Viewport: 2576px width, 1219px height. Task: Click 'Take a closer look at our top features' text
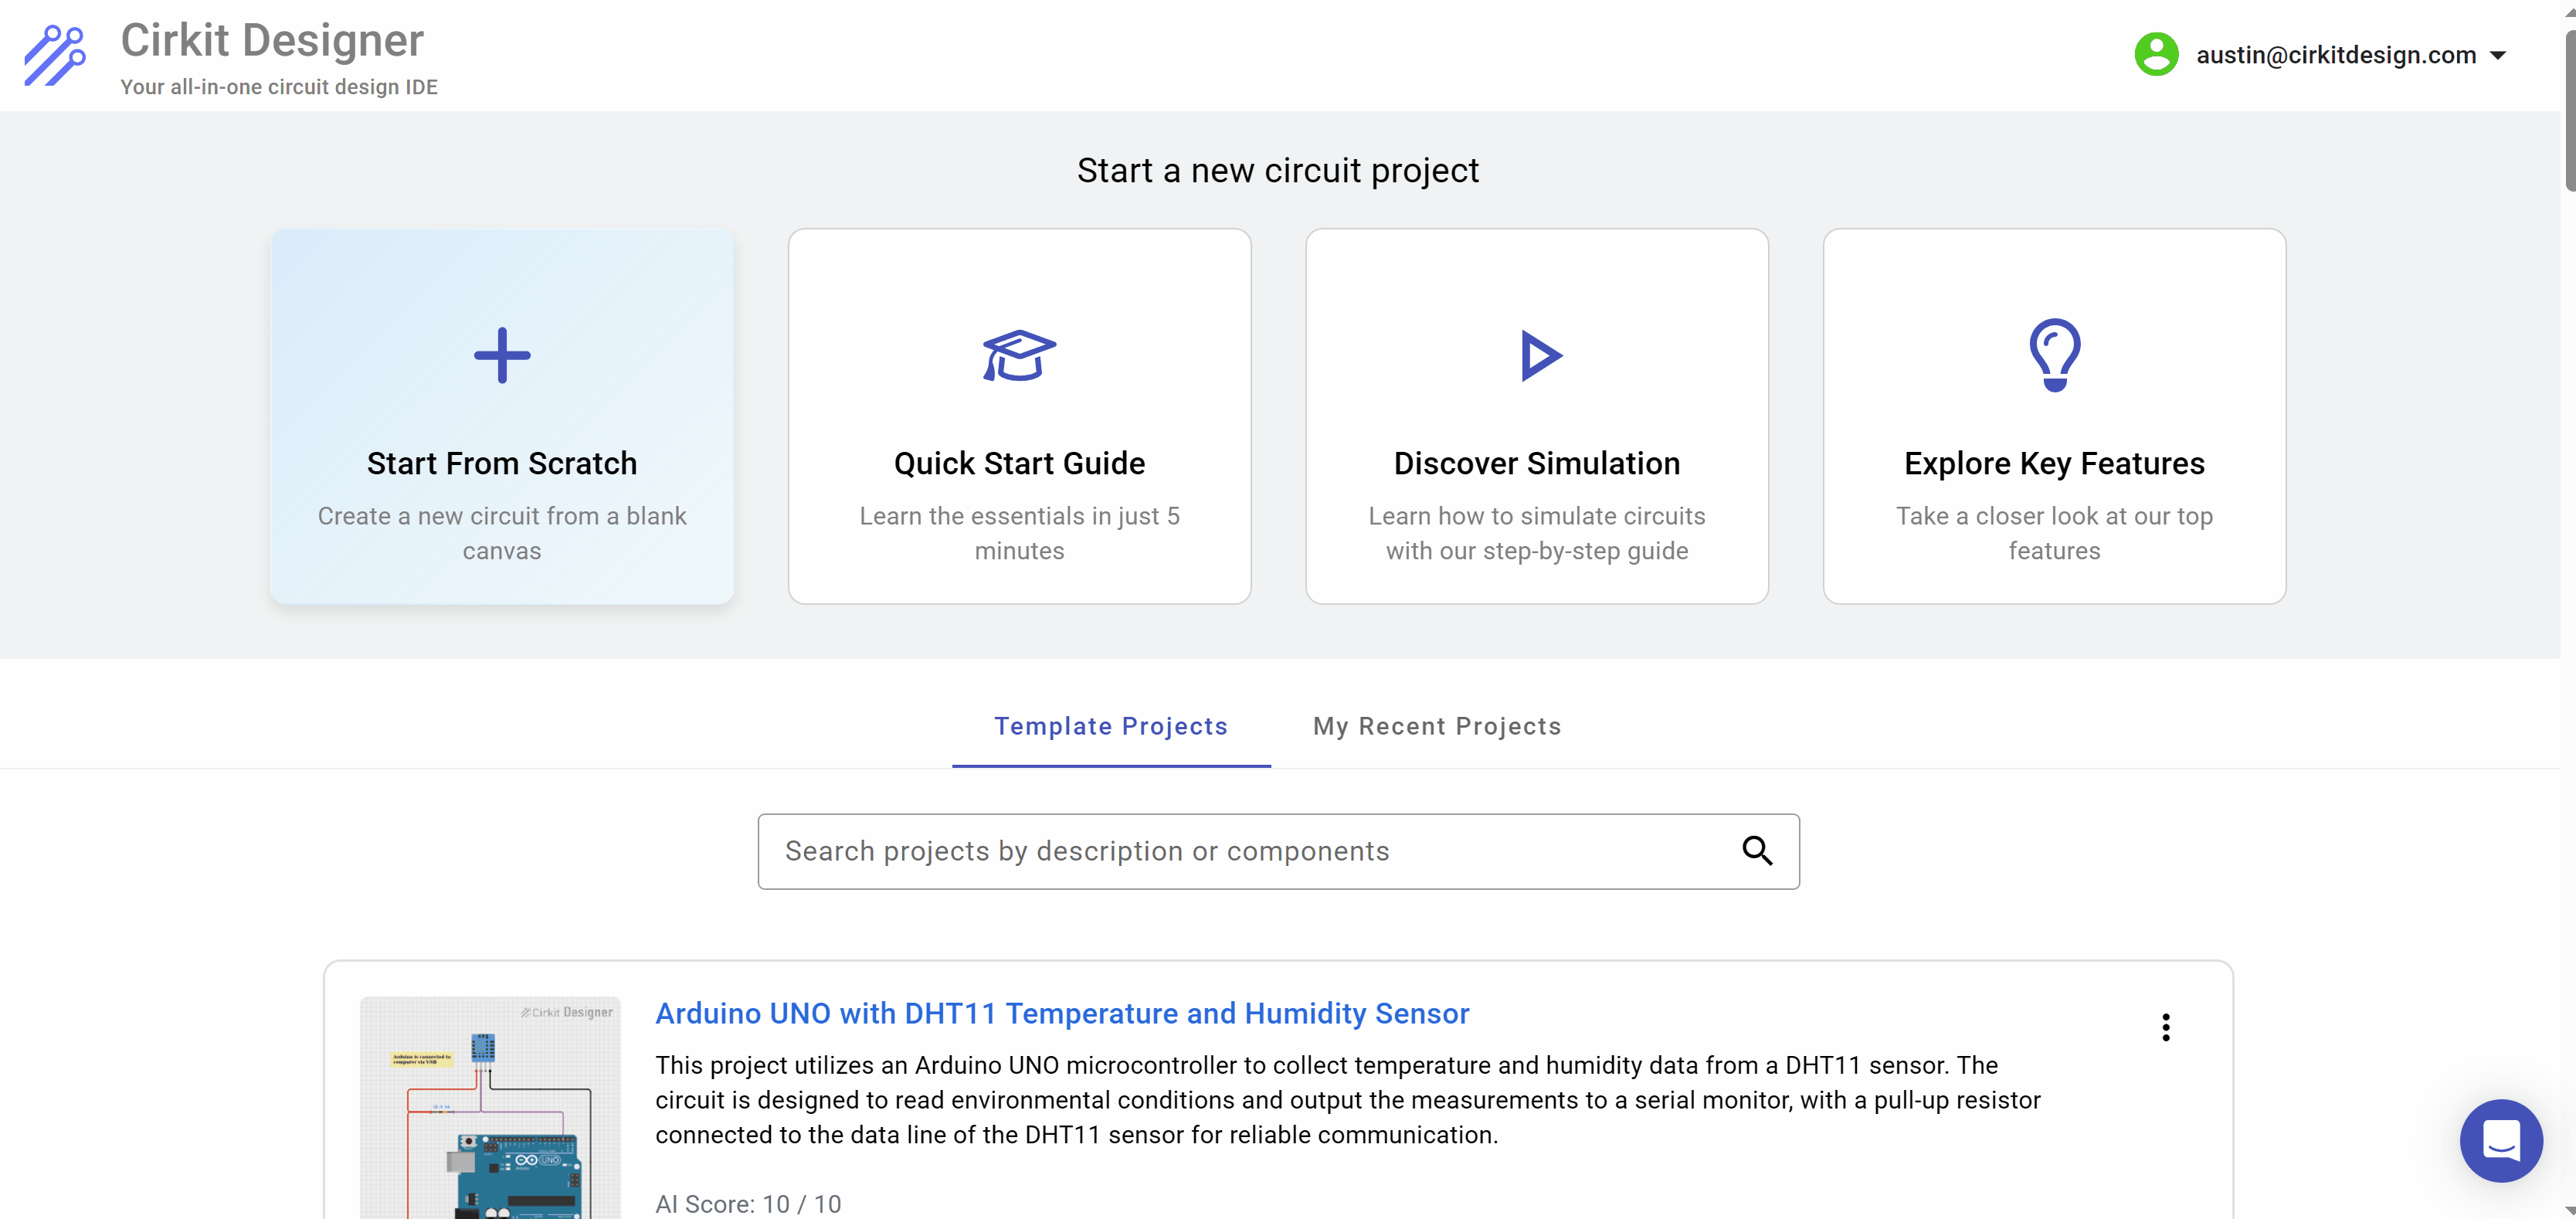tap(2054, 533)
